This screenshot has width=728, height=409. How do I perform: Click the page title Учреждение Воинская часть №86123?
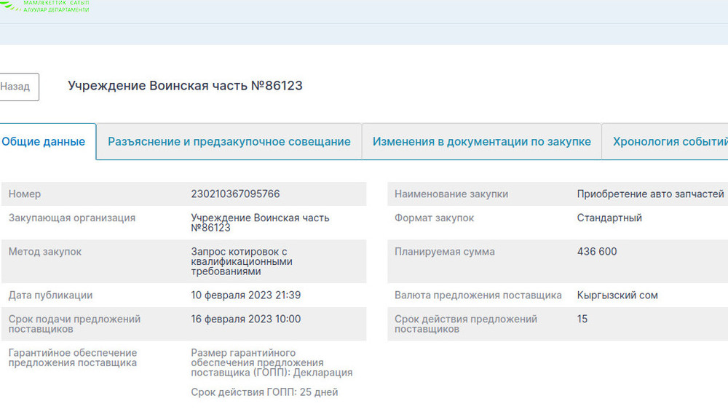185,86
